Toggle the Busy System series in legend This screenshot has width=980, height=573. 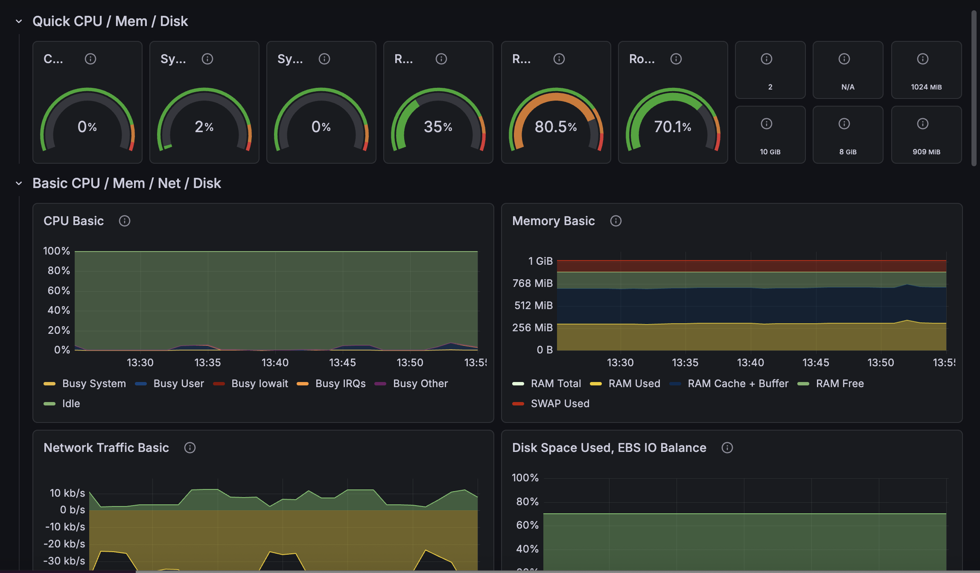(94, 384)
